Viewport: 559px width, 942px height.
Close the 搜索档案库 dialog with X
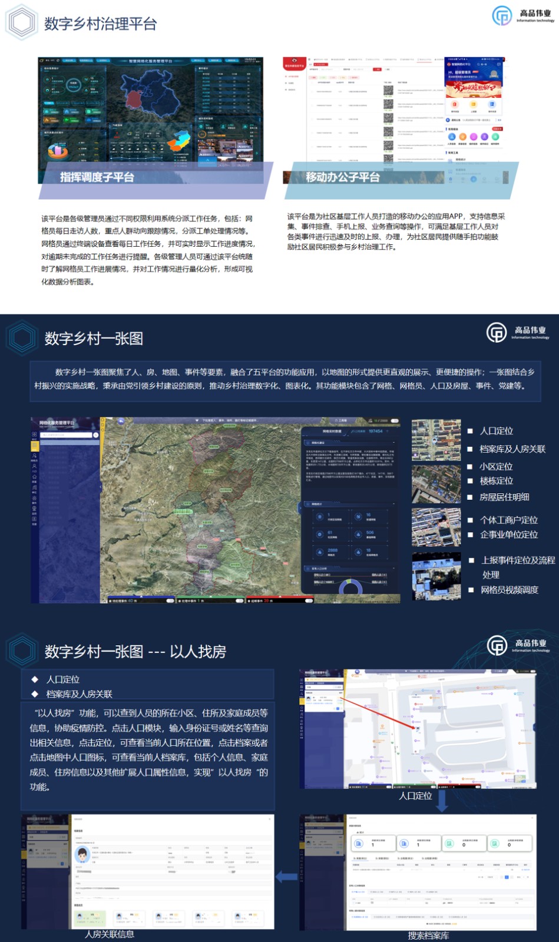tap(532, 818)
